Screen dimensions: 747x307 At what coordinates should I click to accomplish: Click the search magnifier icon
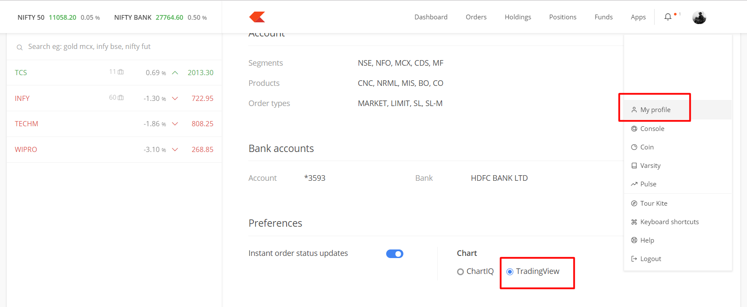(x=19, y=47)
